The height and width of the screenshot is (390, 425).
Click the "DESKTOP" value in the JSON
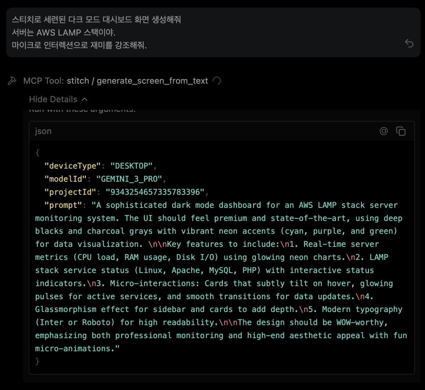pos(132,166)
